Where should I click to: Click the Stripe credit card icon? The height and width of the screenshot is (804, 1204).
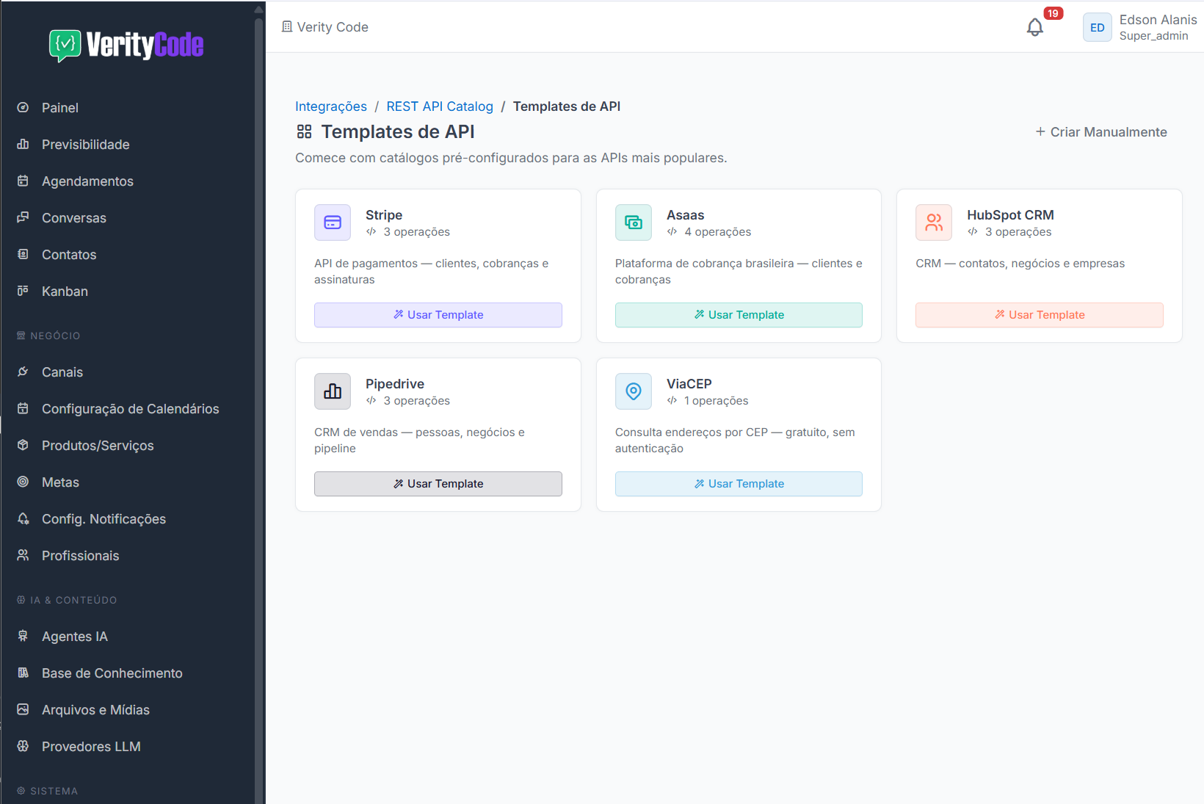pos(333,222)
